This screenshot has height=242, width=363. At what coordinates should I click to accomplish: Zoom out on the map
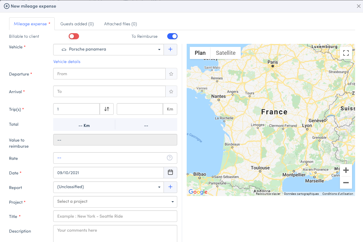tap(346, 183)
